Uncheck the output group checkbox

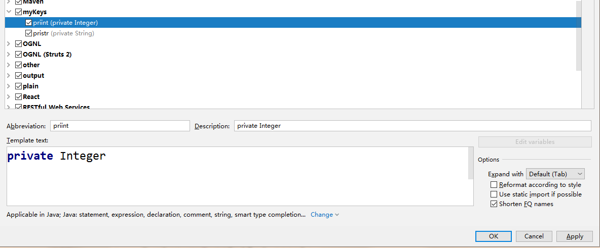tap(18, 76)
